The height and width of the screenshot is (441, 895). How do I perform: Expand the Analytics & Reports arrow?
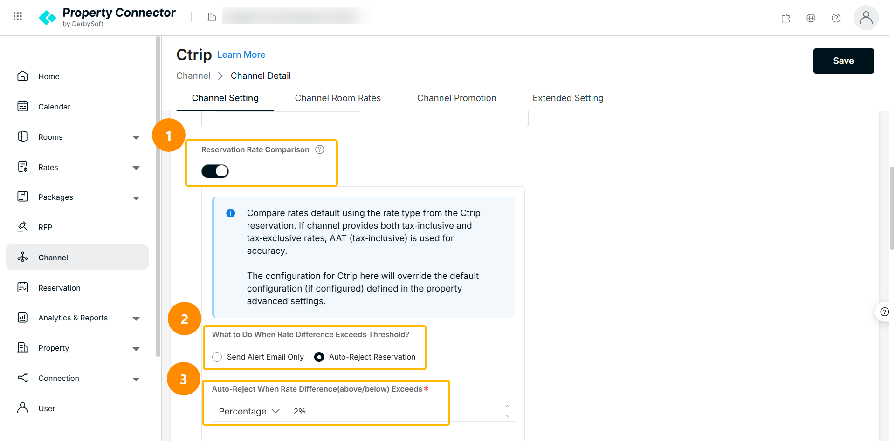[x=136, y=319]
